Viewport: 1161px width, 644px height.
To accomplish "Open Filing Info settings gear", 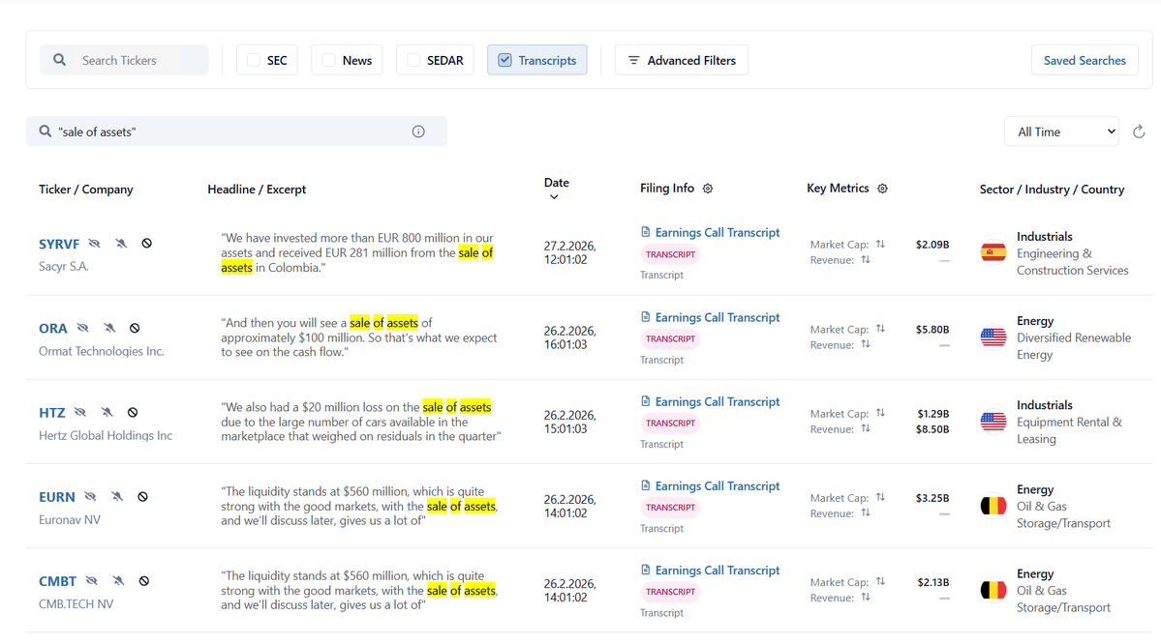I will (x=708, y=189).
